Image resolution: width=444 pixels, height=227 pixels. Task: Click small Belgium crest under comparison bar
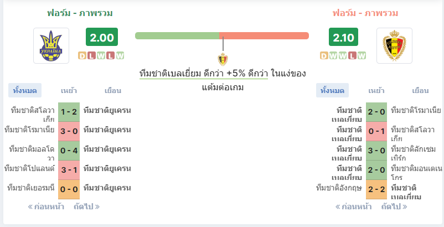[x=223, y=59]
